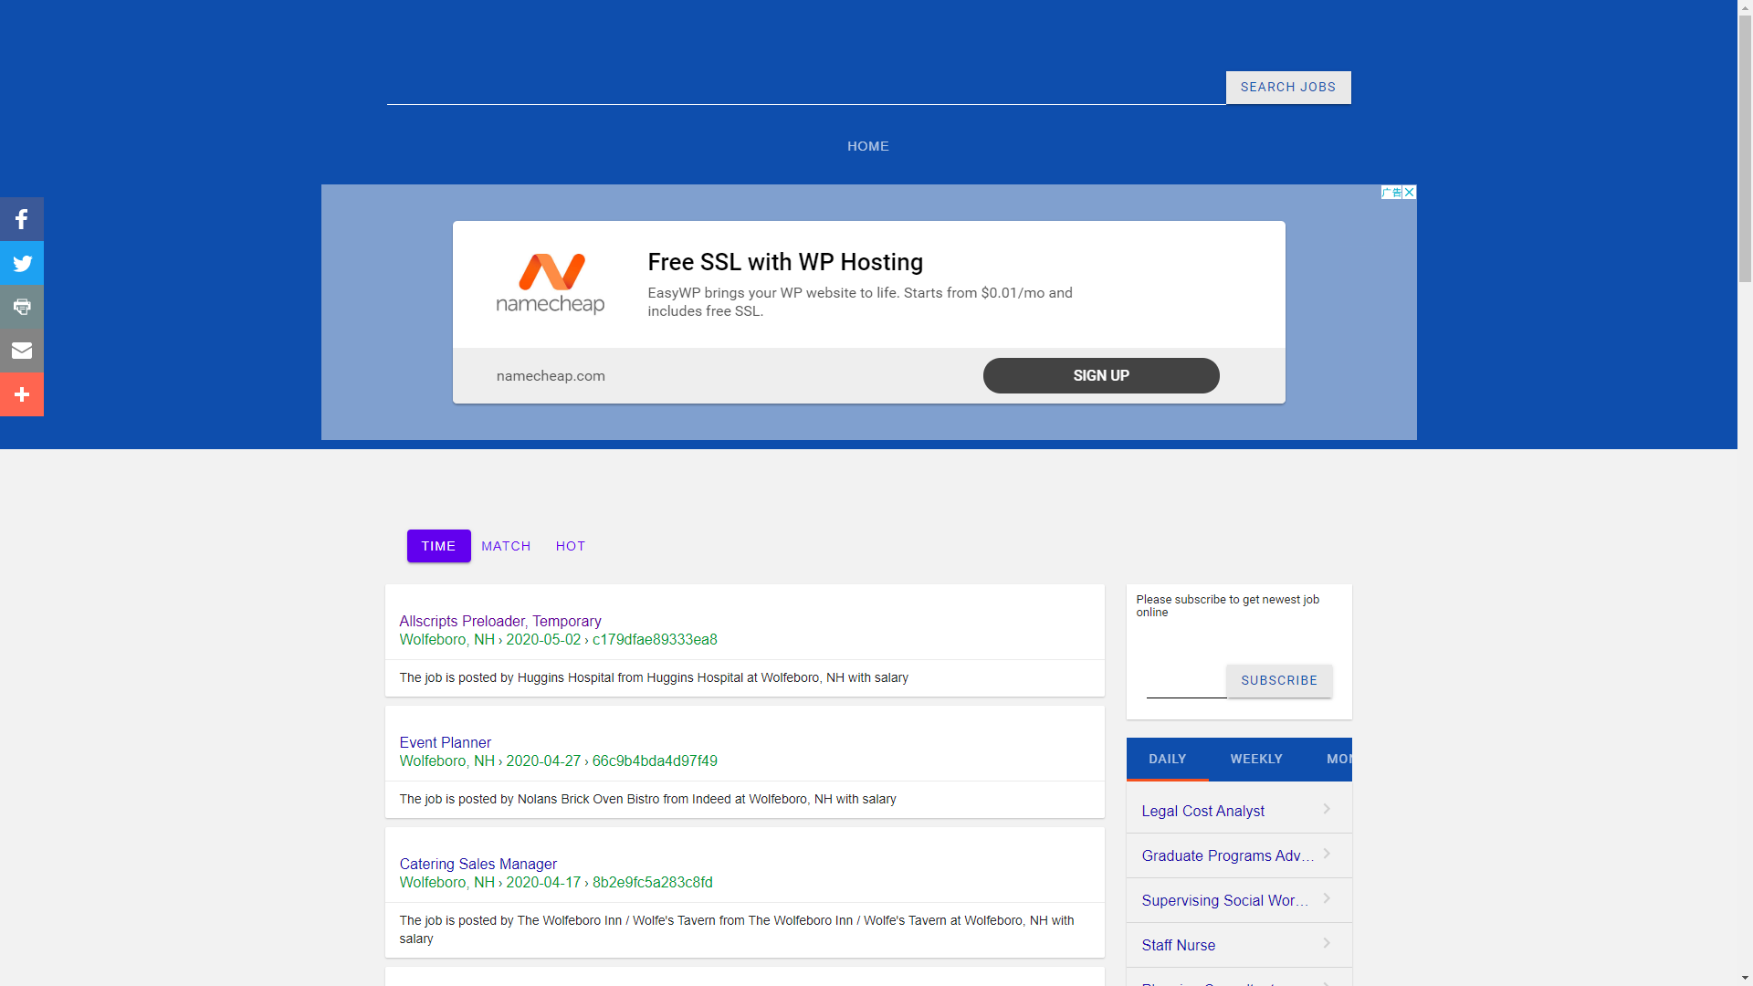Switch to the WEEKLY tab
The height and width of the screenshot is (986, 1753).
pyautogui.click(x=1256, y=759)
